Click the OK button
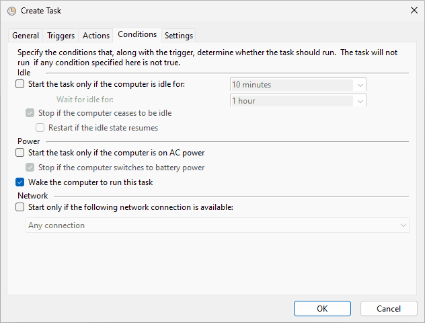Screen dimensions: 425x323 [322, 308]
